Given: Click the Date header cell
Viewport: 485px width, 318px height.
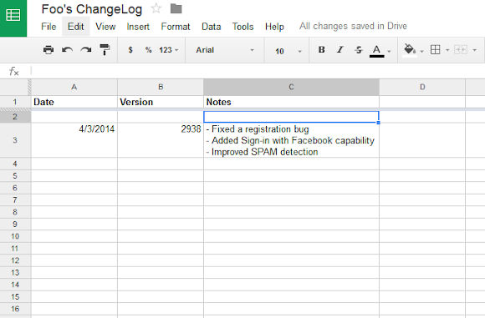Looking at the screenshot, I should point(74,102).
